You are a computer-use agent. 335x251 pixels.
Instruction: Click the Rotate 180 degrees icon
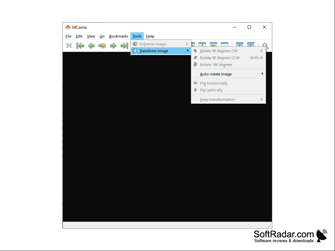coord(195,64)
